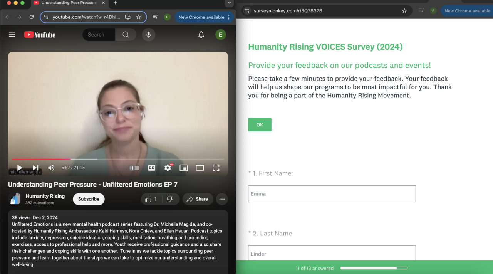Like the video with thumbs up
Screen dimensions: 493x274
151,199
